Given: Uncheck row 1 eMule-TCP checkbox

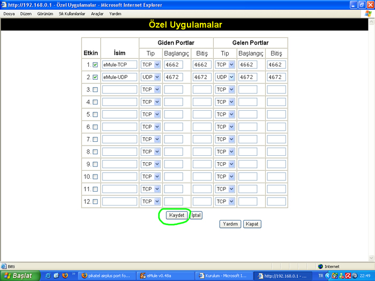Looking at the screenshot, I should click(95, 65).
